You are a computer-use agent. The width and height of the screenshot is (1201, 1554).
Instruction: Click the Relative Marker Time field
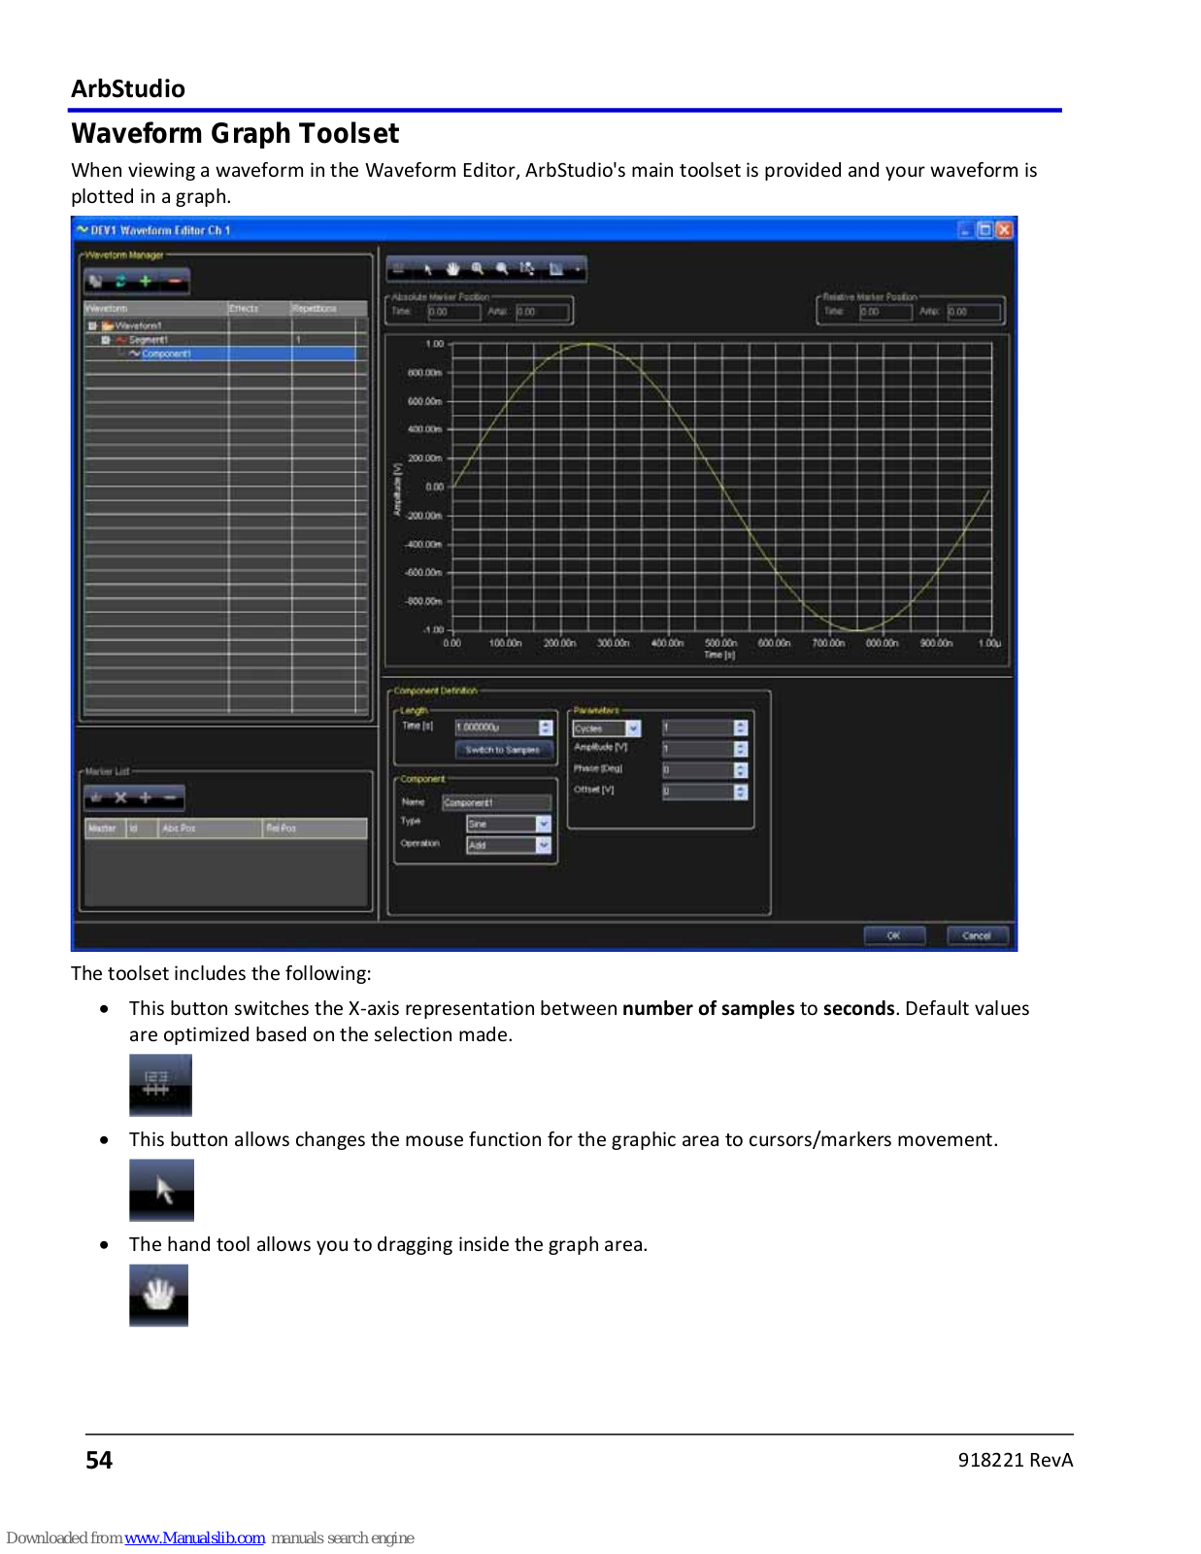click(885, 312)
